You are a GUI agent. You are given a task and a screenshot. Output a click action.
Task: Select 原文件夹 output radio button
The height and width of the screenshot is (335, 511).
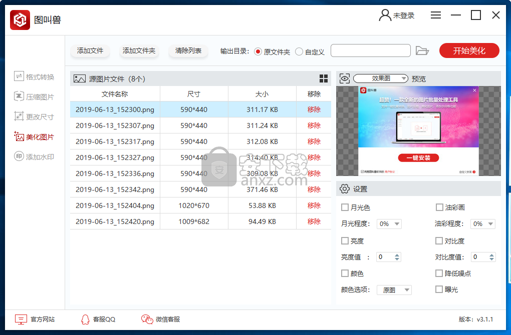[x=258, y=51]
